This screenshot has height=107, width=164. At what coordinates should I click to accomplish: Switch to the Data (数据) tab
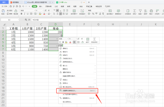62,7
